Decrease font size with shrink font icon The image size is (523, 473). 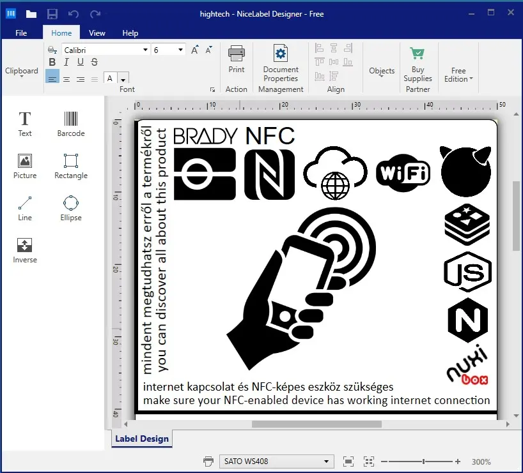(209, 50)
